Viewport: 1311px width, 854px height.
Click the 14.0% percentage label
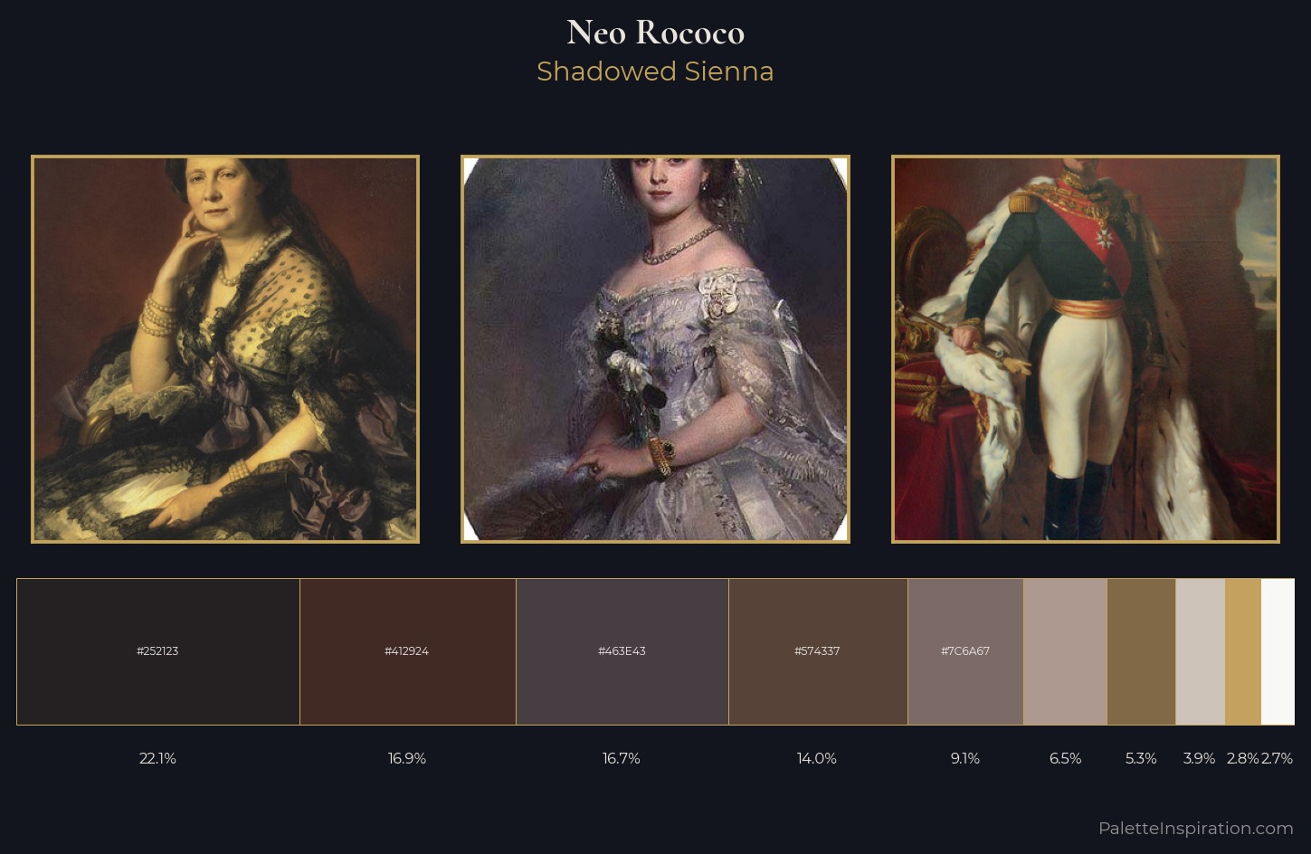tap(817, 758)
